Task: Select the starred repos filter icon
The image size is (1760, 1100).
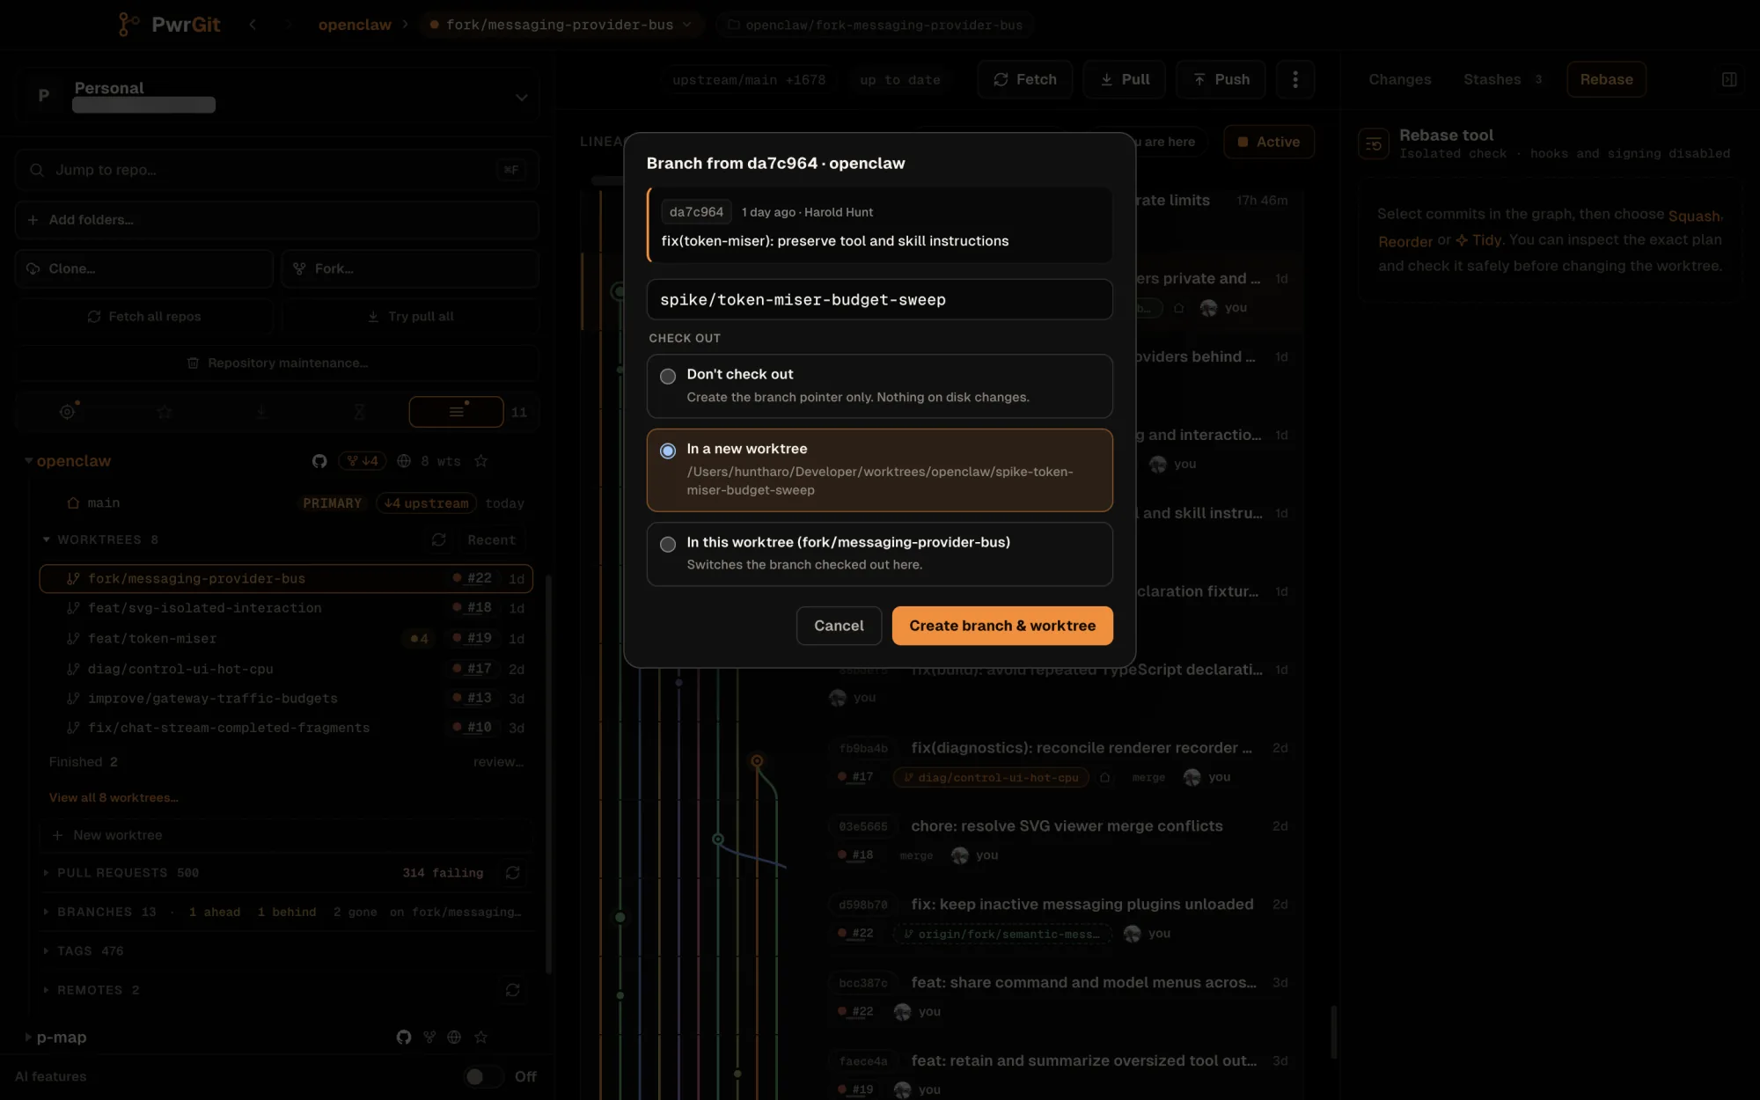Action: [x=164, y=411]
